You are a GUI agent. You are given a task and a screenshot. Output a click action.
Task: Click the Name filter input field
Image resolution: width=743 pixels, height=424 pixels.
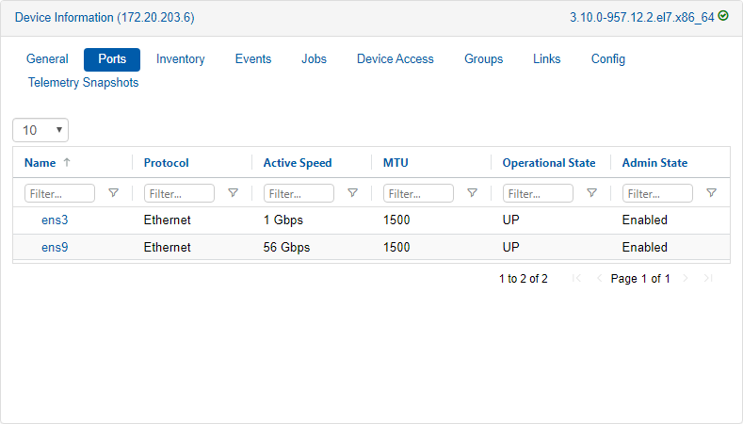coord(60,193)
